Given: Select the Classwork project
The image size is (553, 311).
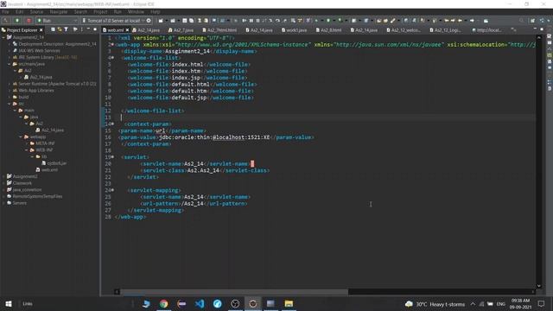Looking at the screenshot, I should coord(19,183).
